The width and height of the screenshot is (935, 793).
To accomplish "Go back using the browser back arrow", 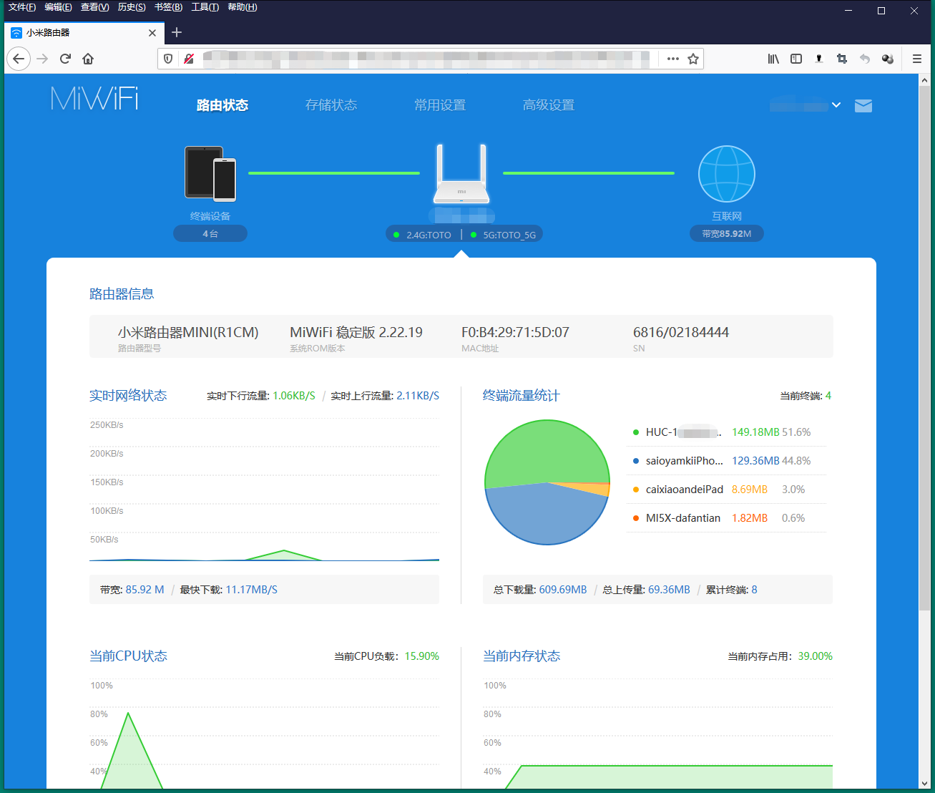I will (19, 59).
